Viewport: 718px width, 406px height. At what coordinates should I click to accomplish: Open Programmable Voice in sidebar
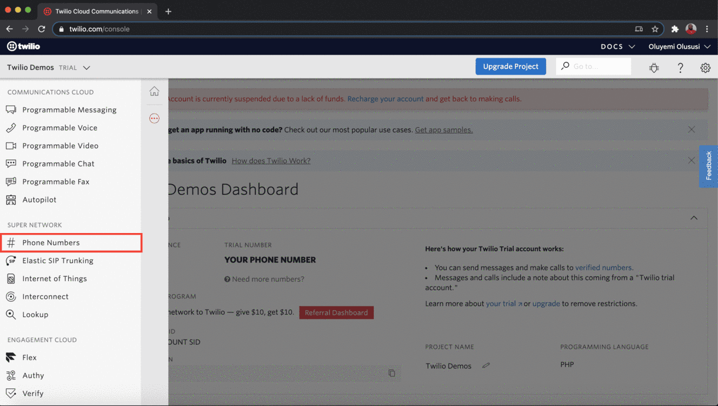click(60, 128)
